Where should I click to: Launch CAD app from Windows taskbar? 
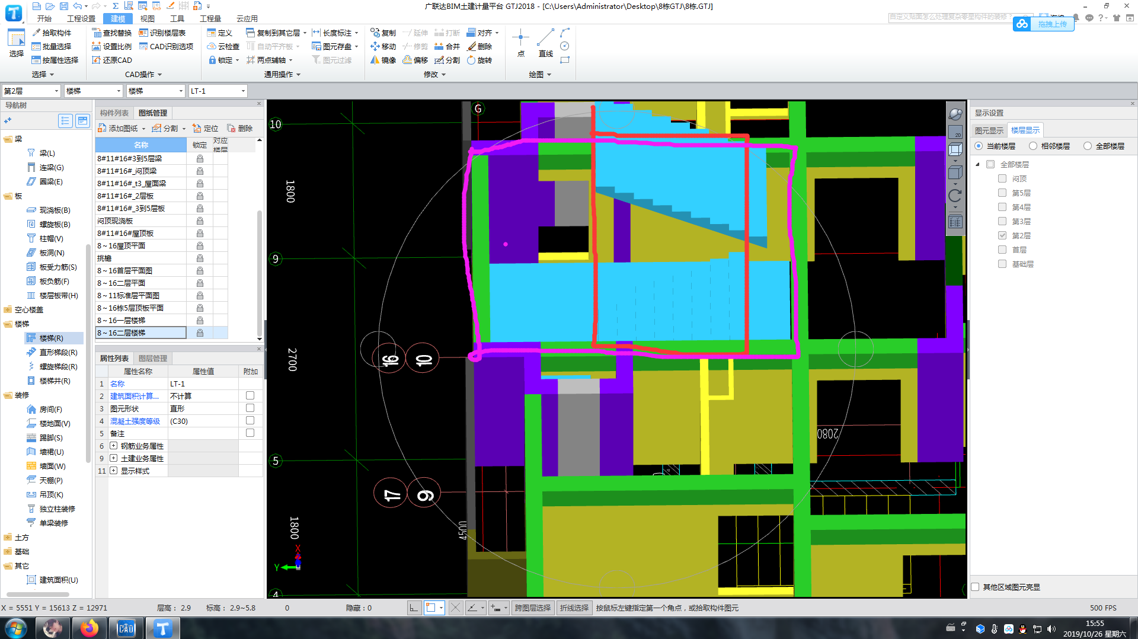tap(126, 628)
